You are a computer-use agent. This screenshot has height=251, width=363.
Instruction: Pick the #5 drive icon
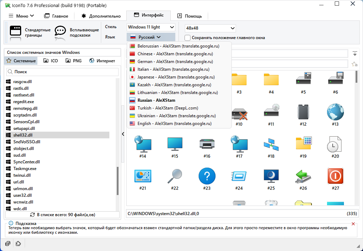(x=303, y=79)
